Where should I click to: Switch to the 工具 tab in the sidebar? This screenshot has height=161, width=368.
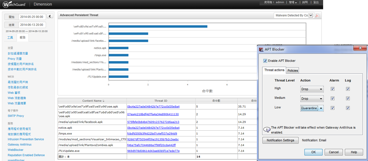[x=10, y=38]
